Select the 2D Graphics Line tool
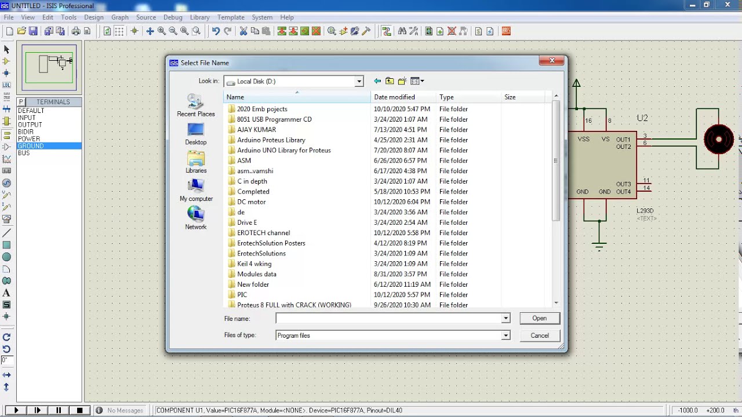Screen dimensions: 742x417 [6, 233]
